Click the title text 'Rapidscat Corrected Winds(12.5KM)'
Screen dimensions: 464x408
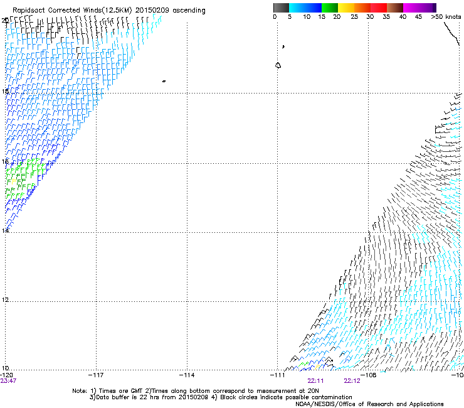click(72, 11)
